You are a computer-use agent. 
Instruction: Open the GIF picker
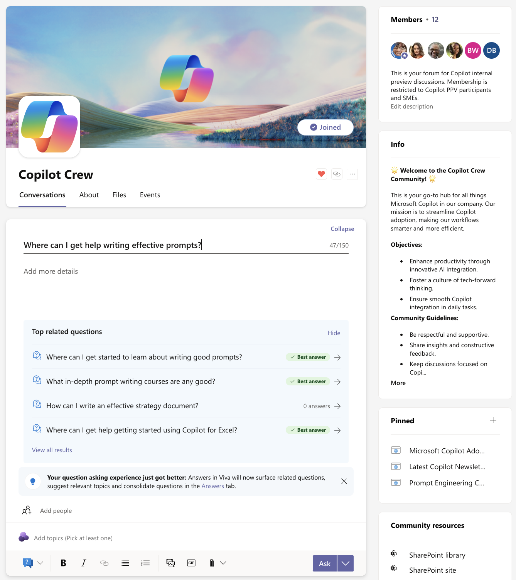(x=191, y=563)
